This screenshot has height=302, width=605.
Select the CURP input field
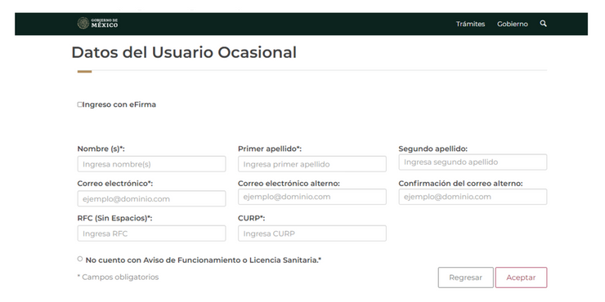tap(312, 233)
